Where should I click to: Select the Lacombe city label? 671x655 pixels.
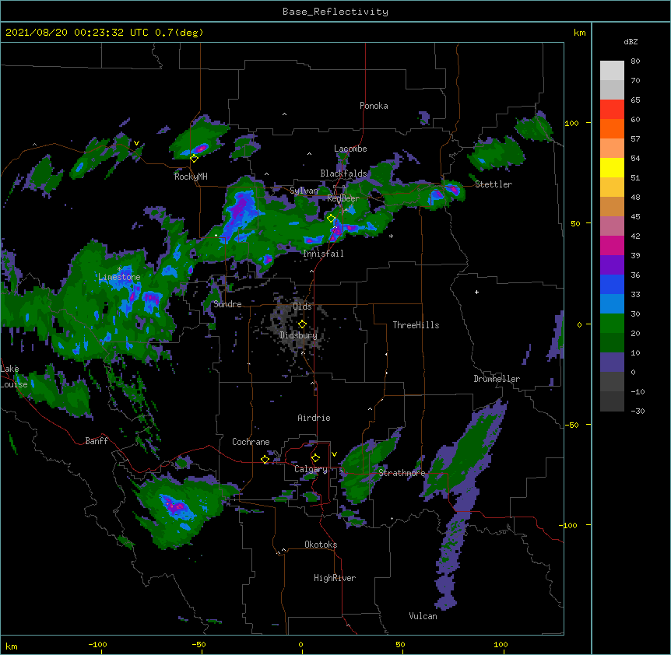click(x=350, y=149)
